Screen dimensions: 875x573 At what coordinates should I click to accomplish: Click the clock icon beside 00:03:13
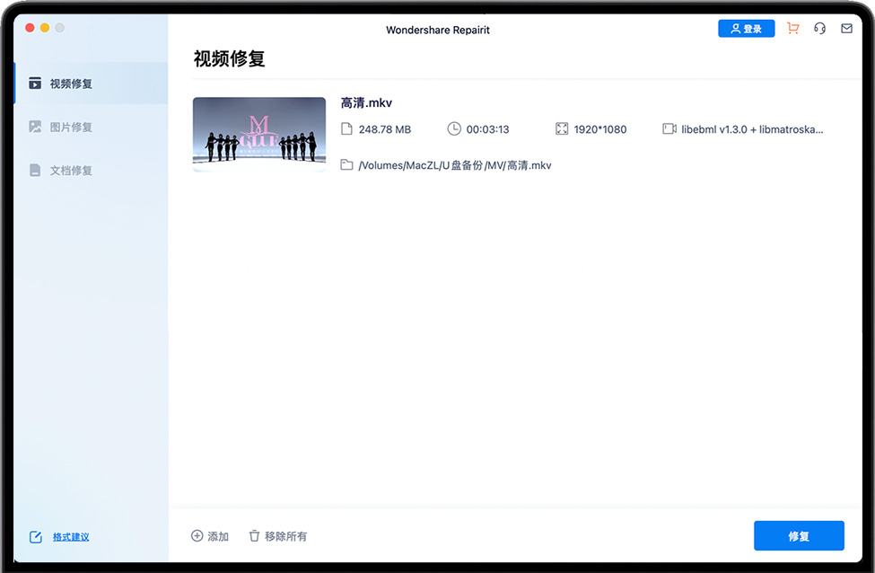coord(454,129)
